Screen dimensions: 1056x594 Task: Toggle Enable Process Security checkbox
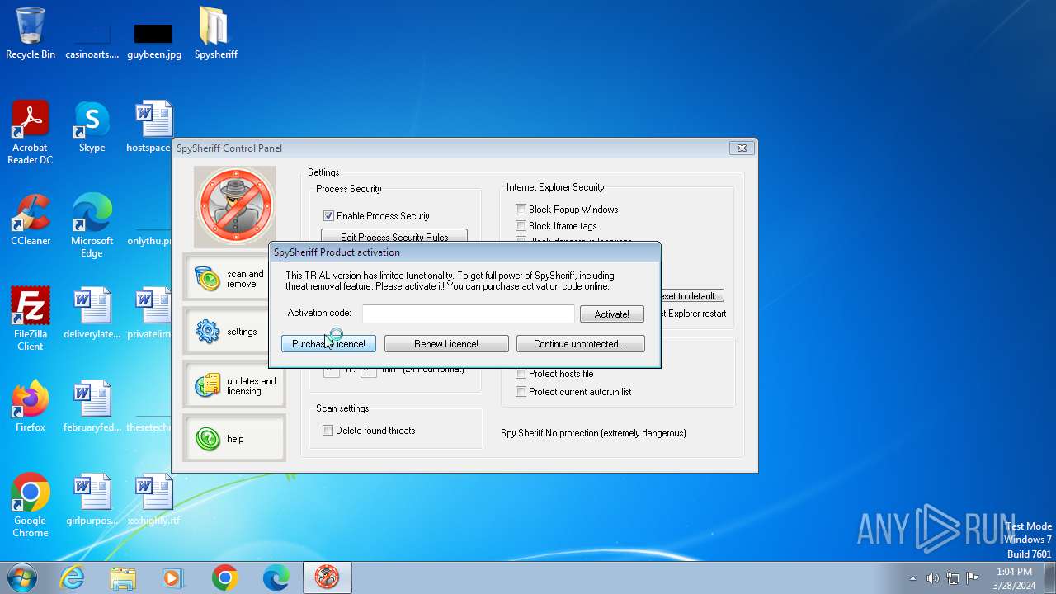[x=328, y=216]
